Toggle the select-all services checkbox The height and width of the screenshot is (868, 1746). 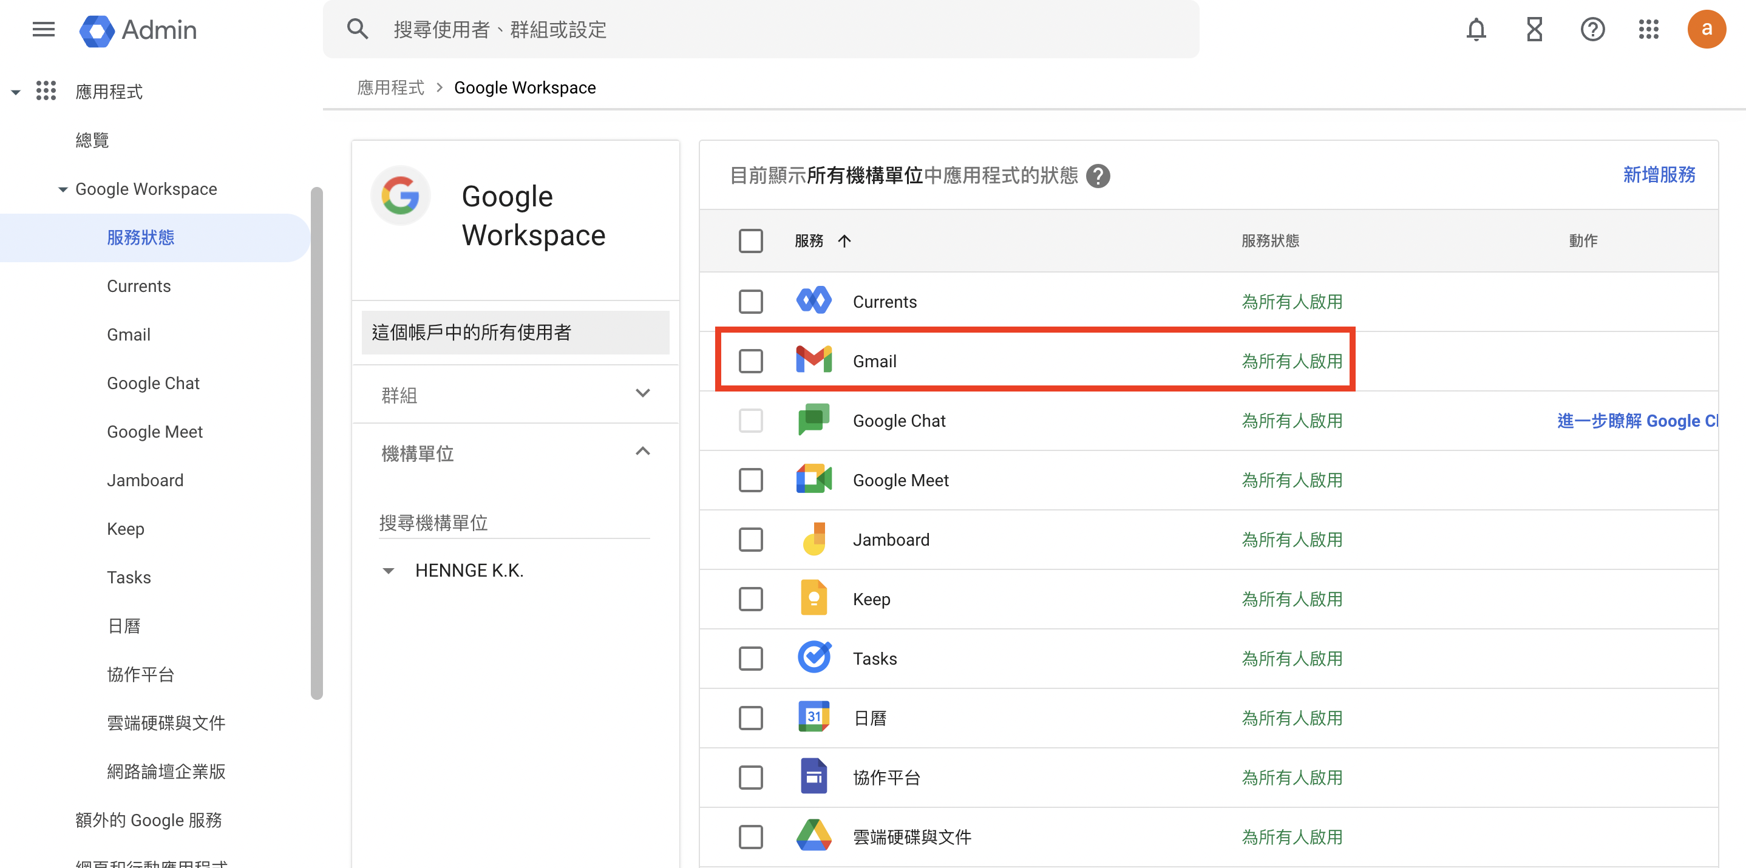tap(750, 240)
